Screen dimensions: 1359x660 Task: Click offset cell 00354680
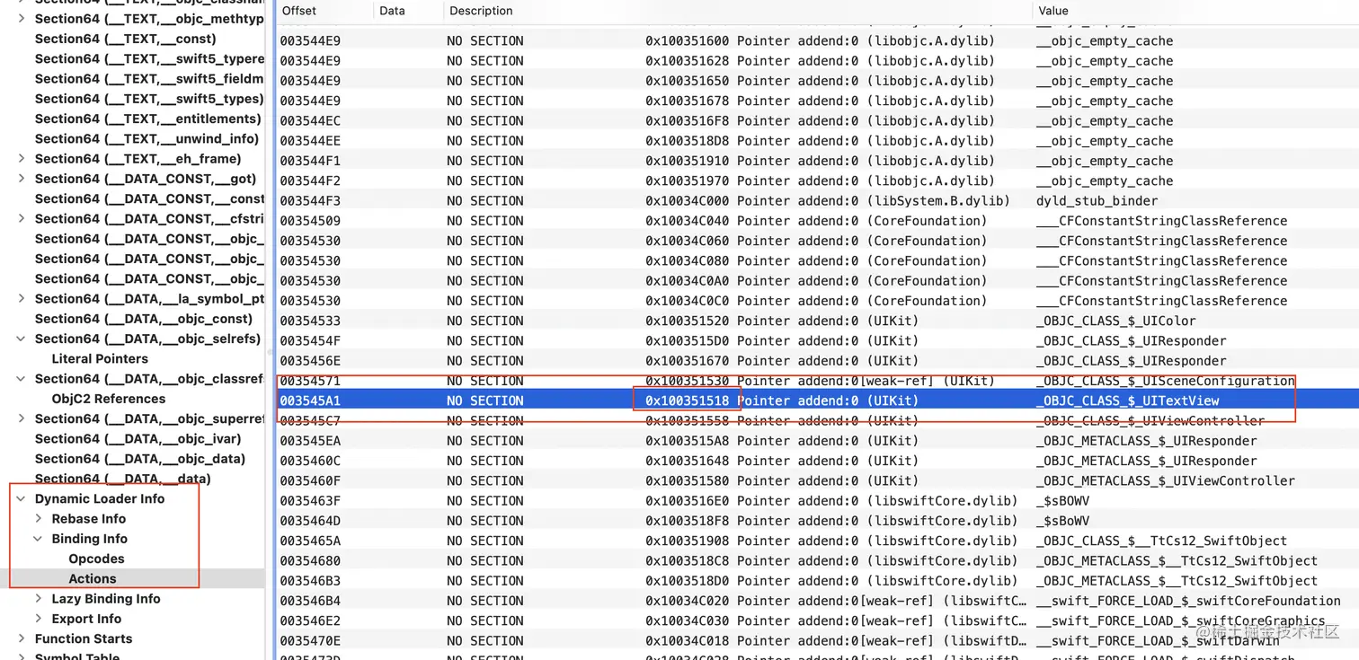[310, 560]
